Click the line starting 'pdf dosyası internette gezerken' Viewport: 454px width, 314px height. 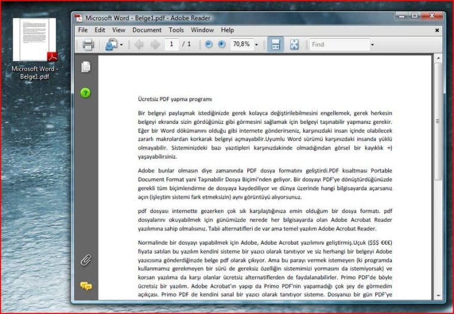pyautogui.click(x=265, y=211)
